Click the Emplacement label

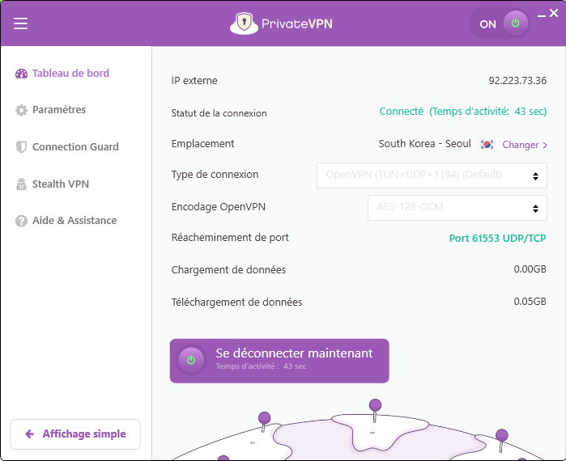202,143
